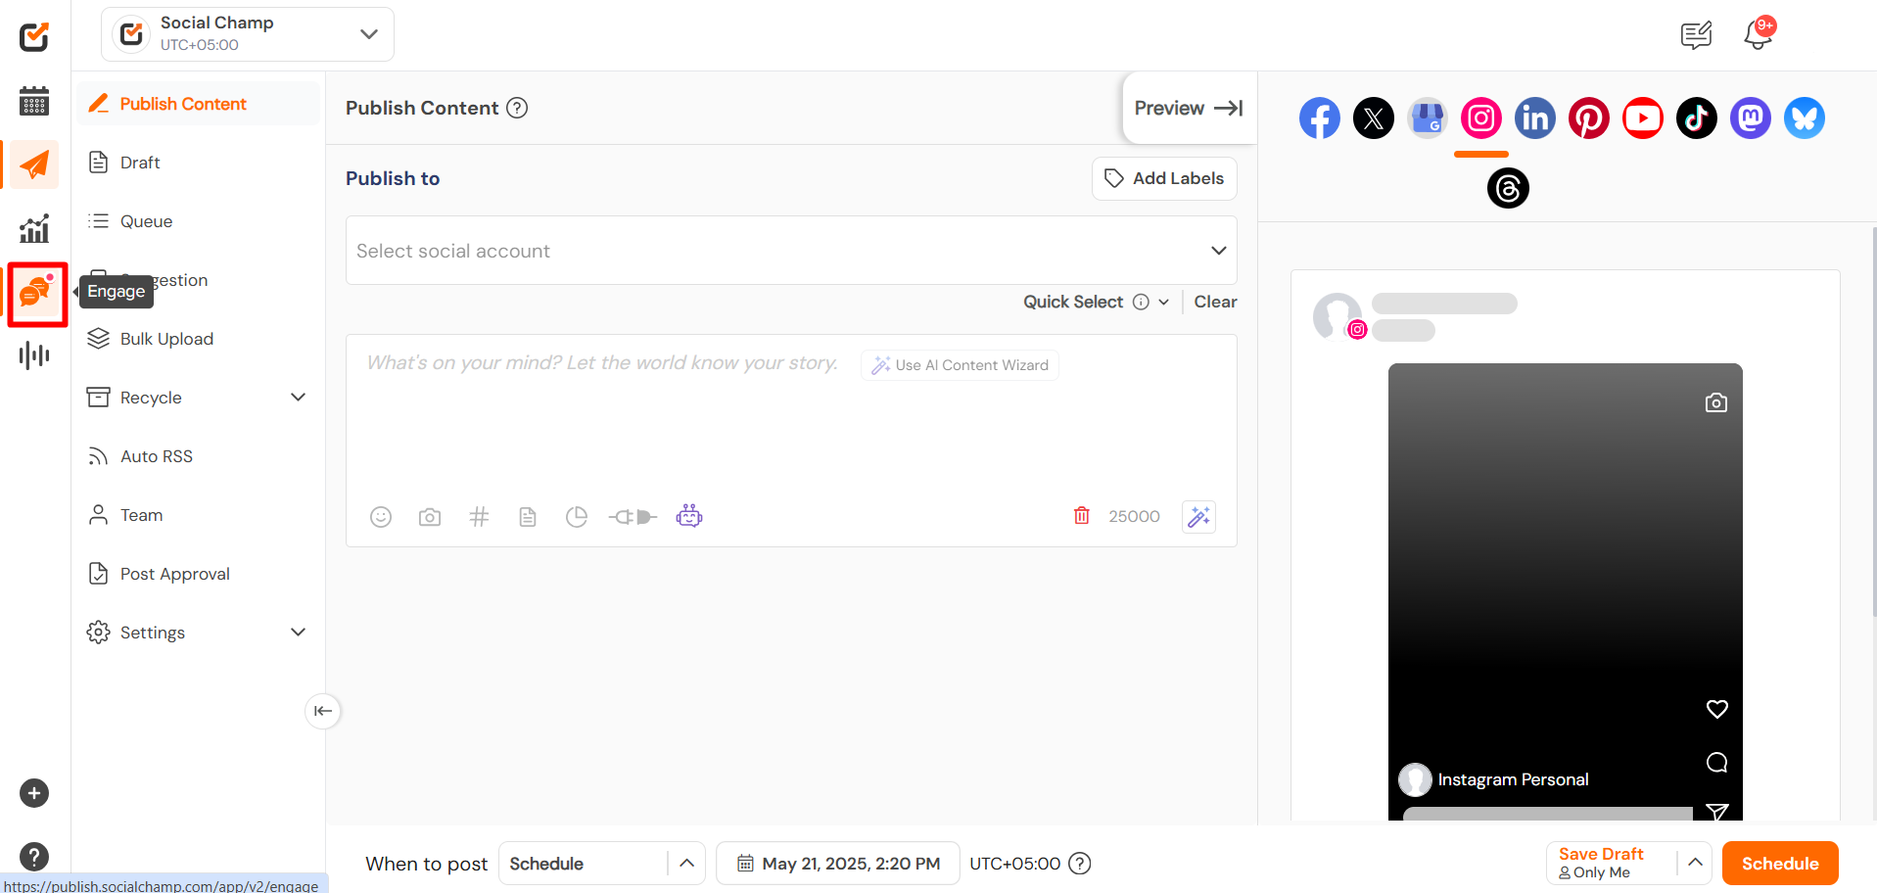Image resolution: width=1877 pixels, height=893 pixels.
Task: Open the AI robot assistant icon
Action: coord(689,516)
